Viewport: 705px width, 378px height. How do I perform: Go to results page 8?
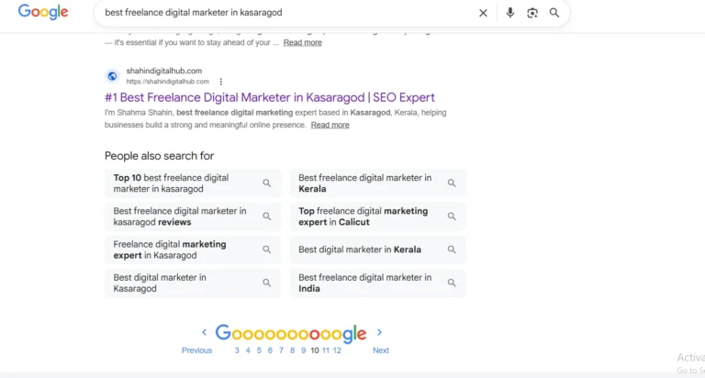(292, 350)
